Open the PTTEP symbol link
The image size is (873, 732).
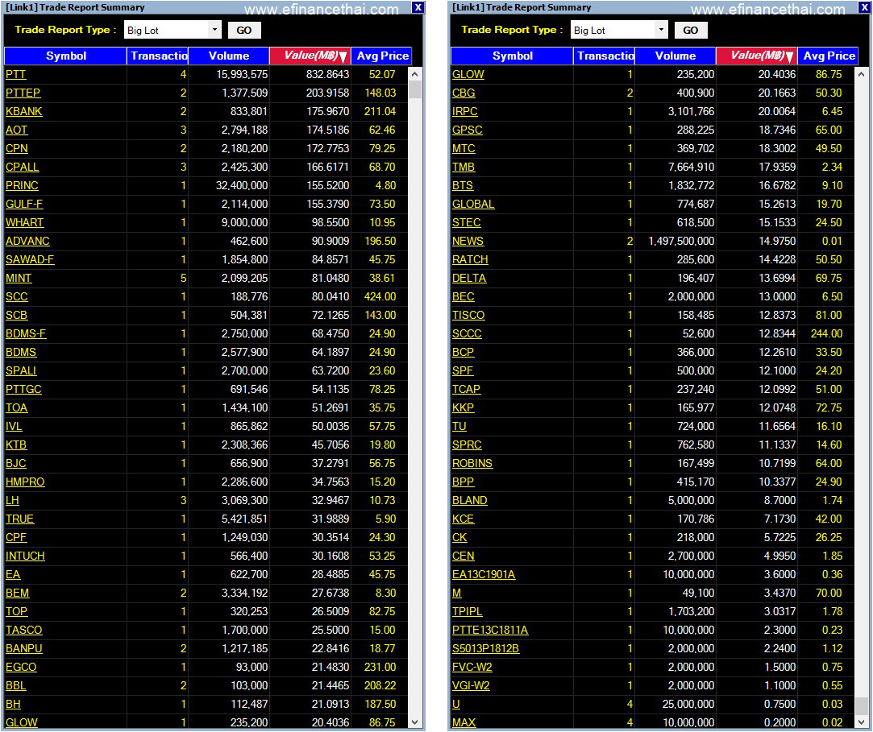coord(23,93)
